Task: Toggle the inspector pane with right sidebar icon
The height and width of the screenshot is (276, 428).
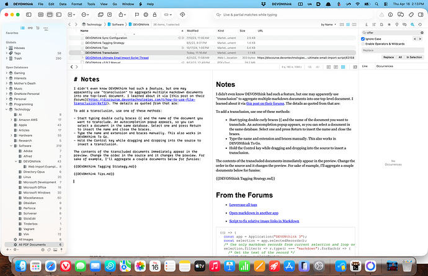Action: 421,15
